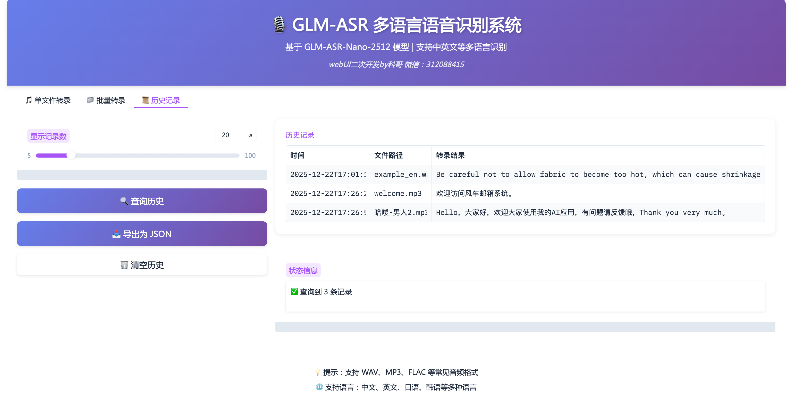Click the reset arrow next to record count
This screenshot has width=795, height=400.
[x=250, y=135]
